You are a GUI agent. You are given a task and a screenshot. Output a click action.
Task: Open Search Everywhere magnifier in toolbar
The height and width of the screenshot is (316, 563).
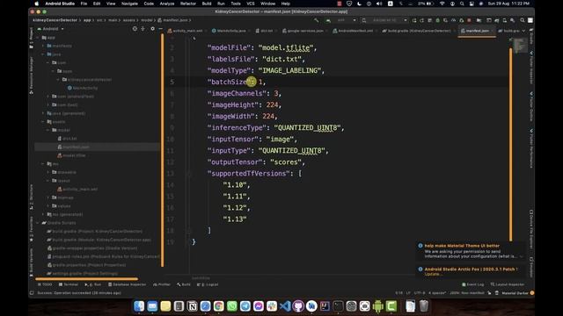click(523, 20)
